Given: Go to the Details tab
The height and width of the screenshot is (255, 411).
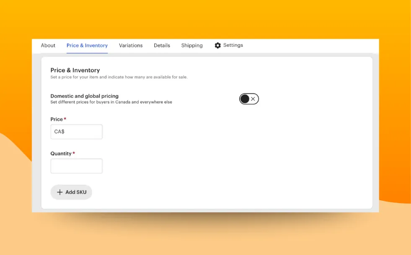Looking at the screenshot, I should [x=162, y=46].
